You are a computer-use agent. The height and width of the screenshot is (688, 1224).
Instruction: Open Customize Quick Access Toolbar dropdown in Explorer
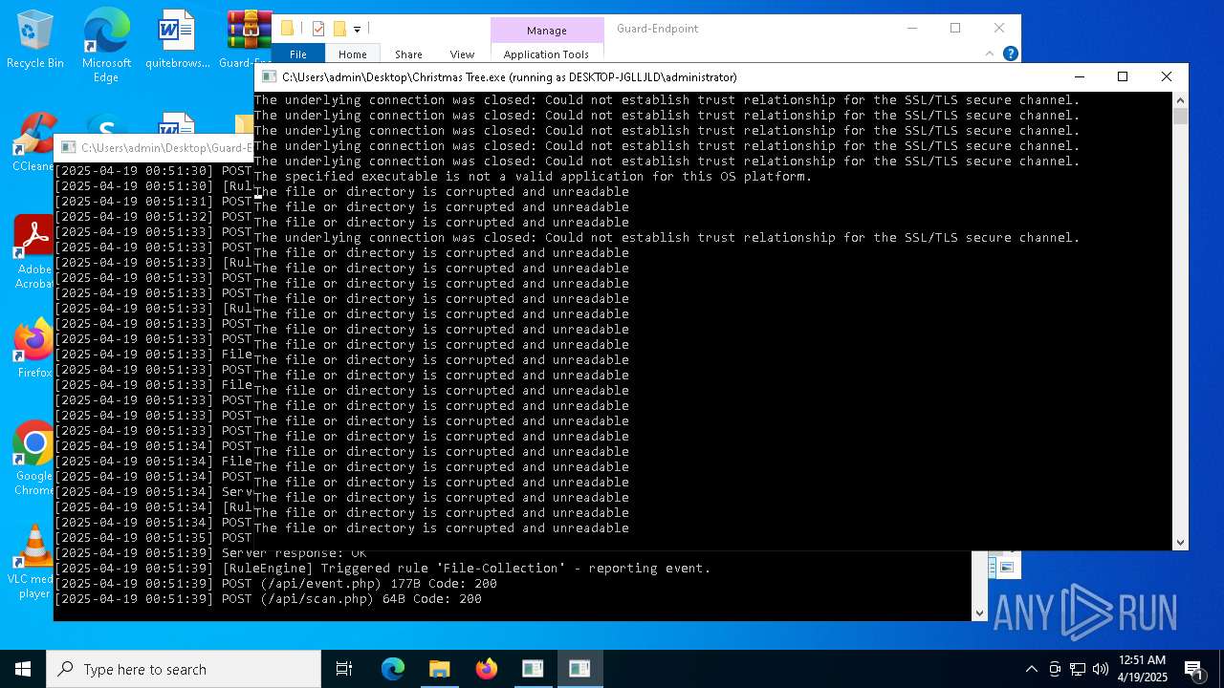click(357, 30)
